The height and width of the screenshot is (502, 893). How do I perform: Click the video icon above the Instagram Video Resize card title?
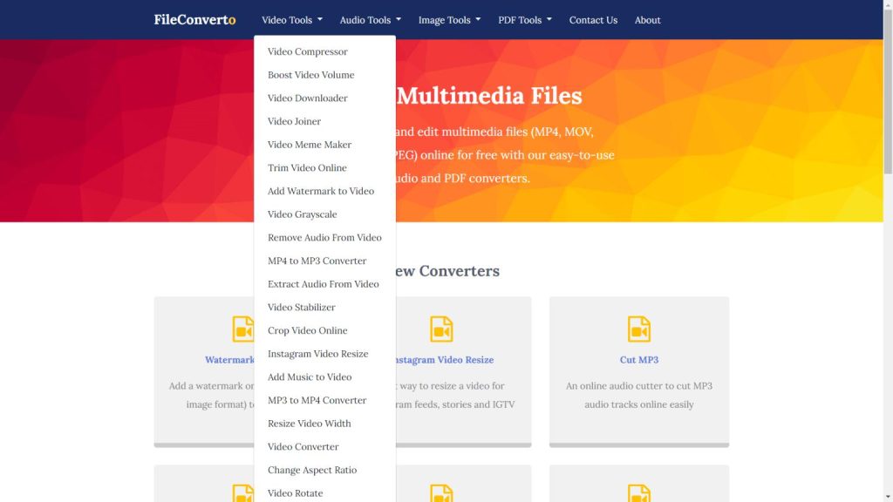pyautogui.click(x=442, y=329)
